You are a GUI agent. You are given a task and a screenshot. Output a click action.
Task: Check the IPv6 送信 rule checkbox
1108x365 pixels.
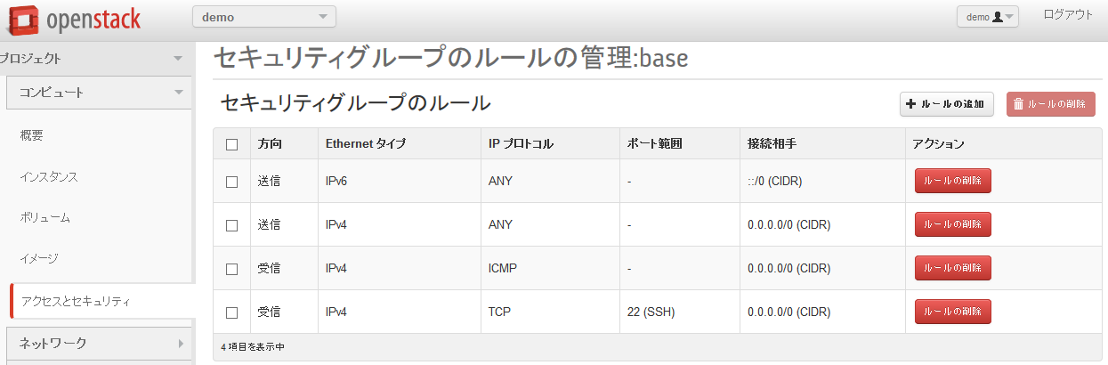232,182
